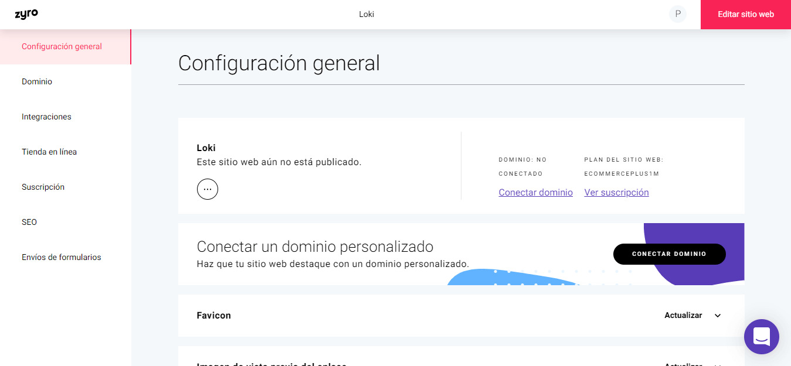Screen dimensions: 791x366
Task: Click Editar sitio web
Action: [745, 14]
